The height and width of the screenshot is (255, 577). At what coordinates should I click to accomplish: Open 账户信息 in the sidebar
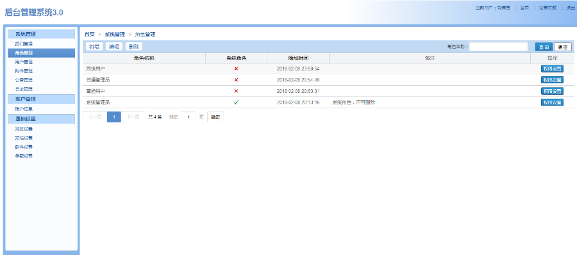(24, 109)
